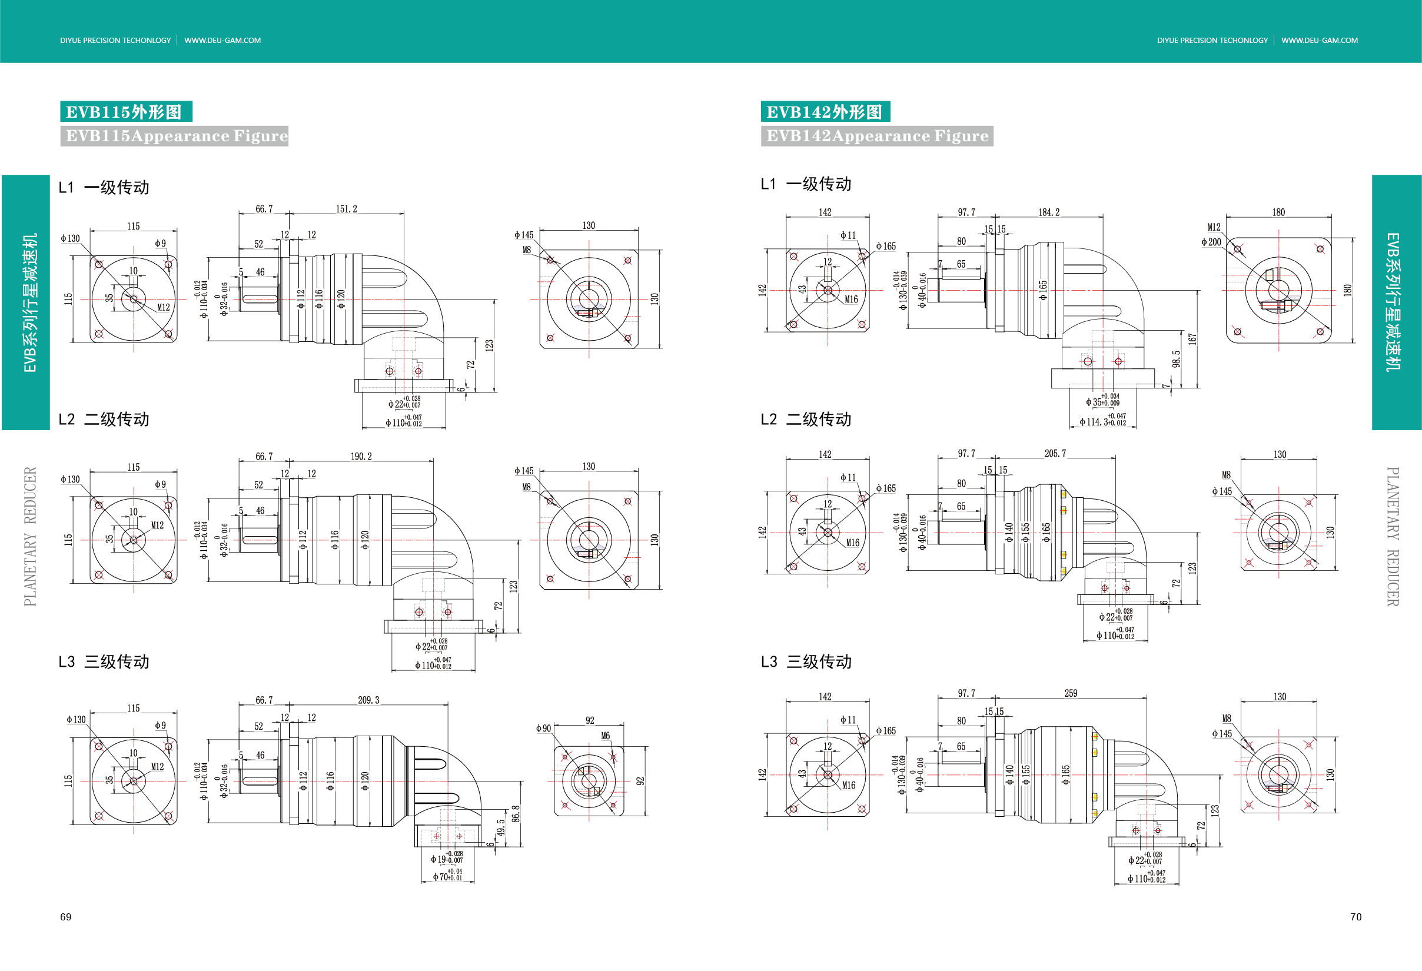Image resolution: width=1422 pixels, height=971 pixels.
Task: Click the 151.2 length dimension
Action: pos(346,209)
